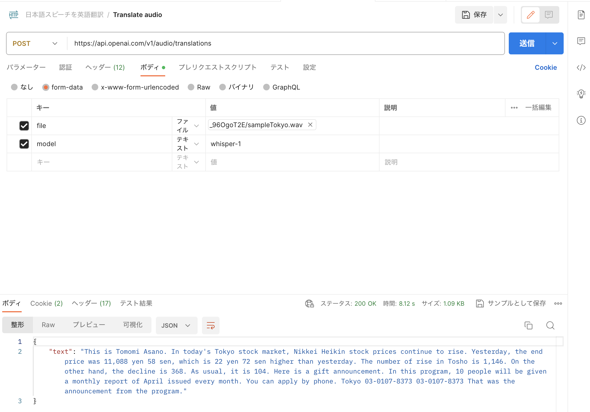This screenshot has width=590, height=412.
Task: Select the Raw body type radio button
Action: [191, 87]
